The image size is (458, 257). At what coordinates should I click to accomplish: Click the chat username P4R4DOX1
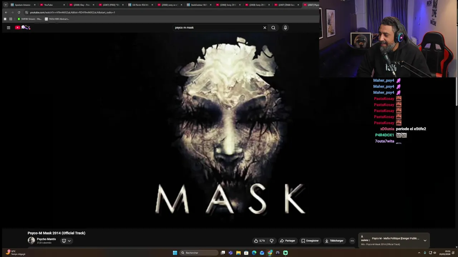tap(384, 135)
